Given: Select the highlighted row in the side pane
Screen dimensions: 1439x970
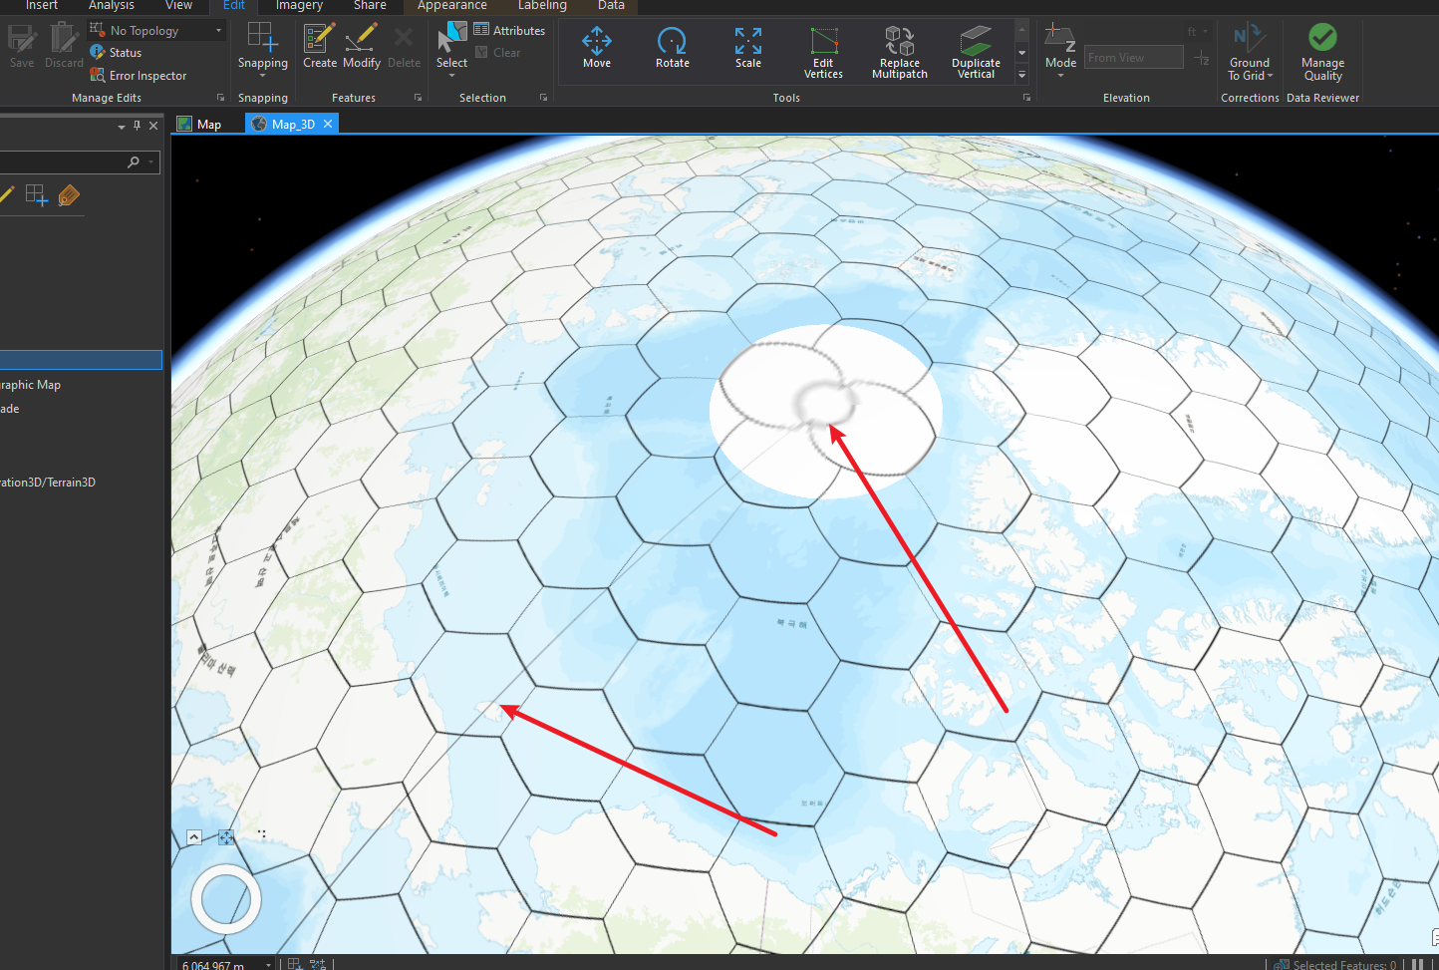Looking at the screenshot, I should click(81, 360).
